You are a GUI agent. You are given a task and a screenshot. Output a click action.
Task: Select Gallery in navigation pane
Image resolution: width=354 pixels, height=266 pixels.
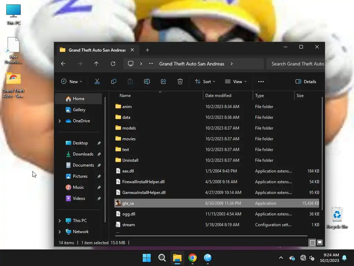tap(78, 110)
